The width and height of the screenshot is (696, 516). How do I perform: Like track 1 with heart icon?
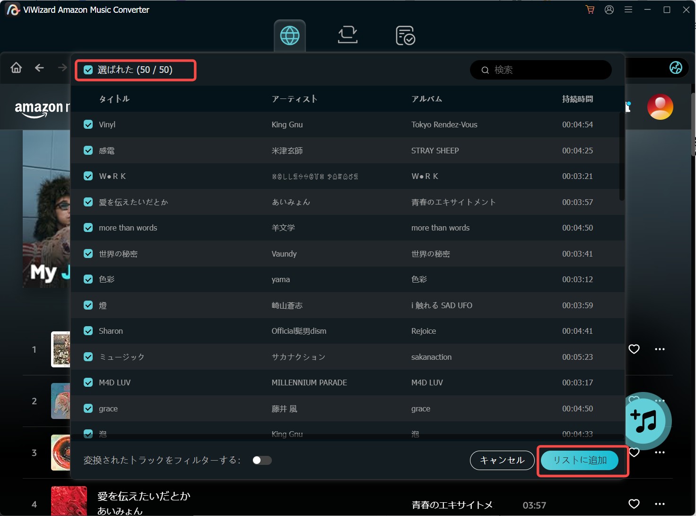pyautogui.click(x=634, y=349)
